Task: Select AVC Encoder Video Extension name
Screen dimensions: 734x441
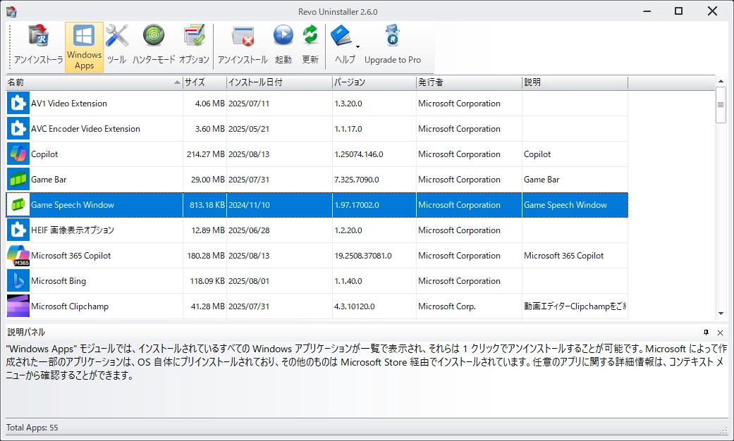Action: (85, 129)
